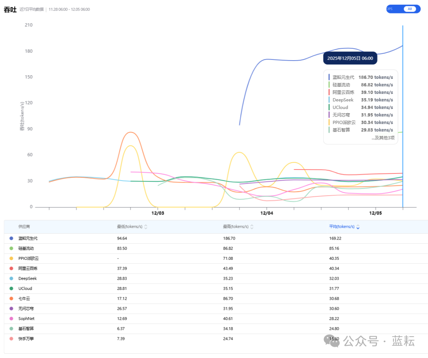Click the DeepSeek light-blue legend dot
The image size is (428, 358).
point(11,278)
